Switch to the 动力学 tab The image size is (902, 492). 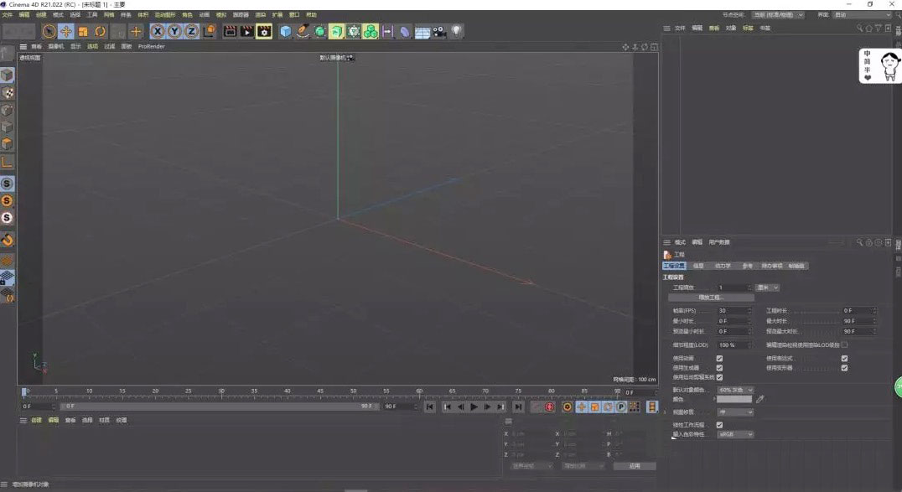[x=722, y=266]
